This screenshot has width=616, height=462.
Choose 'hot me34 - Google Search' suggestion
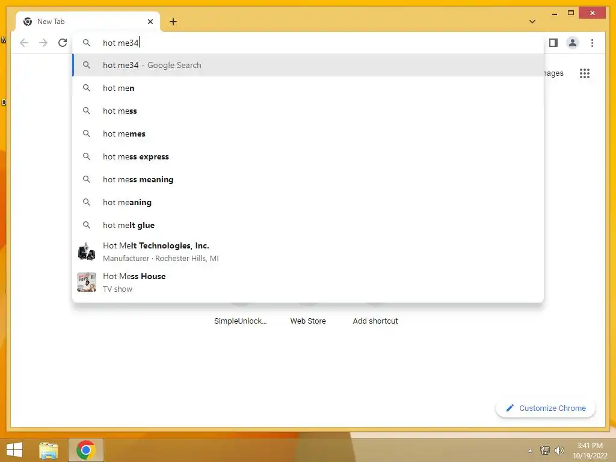click(x=308, y=65)
